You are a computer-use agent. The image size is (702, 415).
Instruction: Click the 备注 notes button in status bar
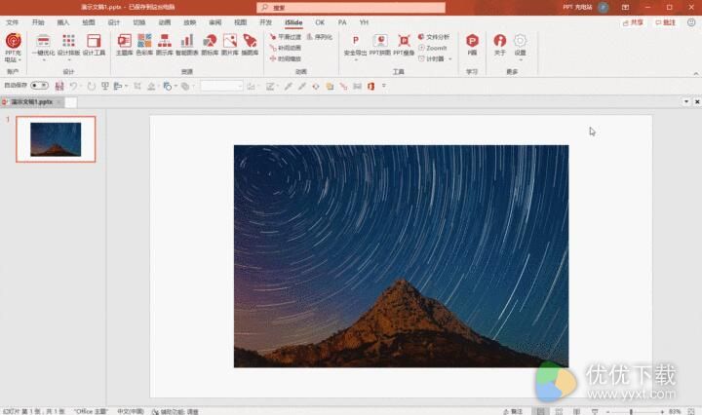[x=513, y=411]
